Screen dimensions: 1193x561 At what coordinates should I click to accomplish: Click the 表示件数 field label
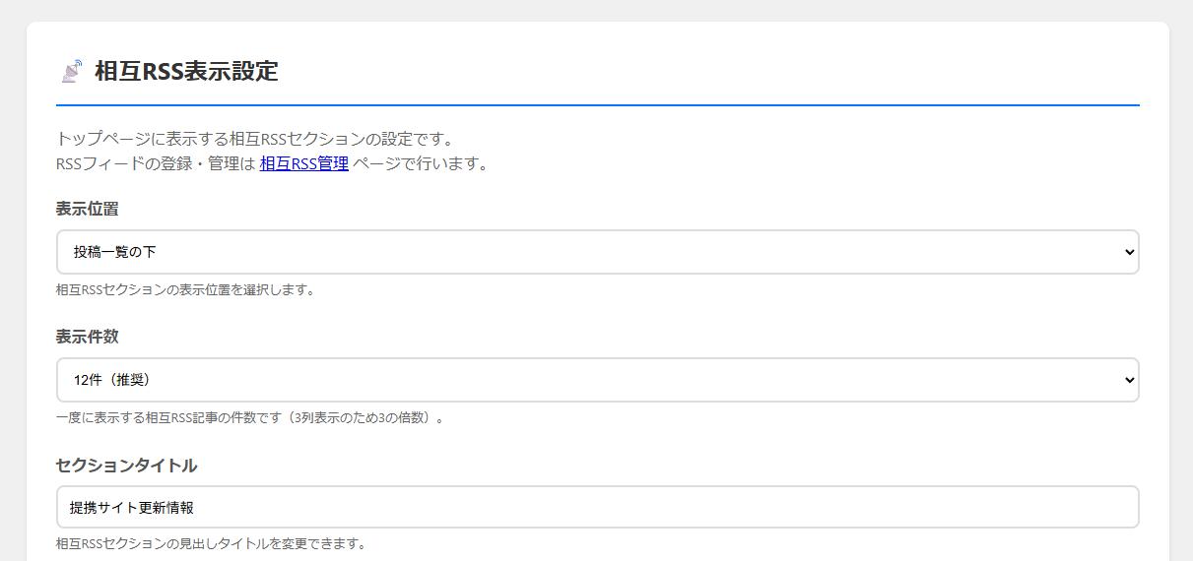[88, 337]
